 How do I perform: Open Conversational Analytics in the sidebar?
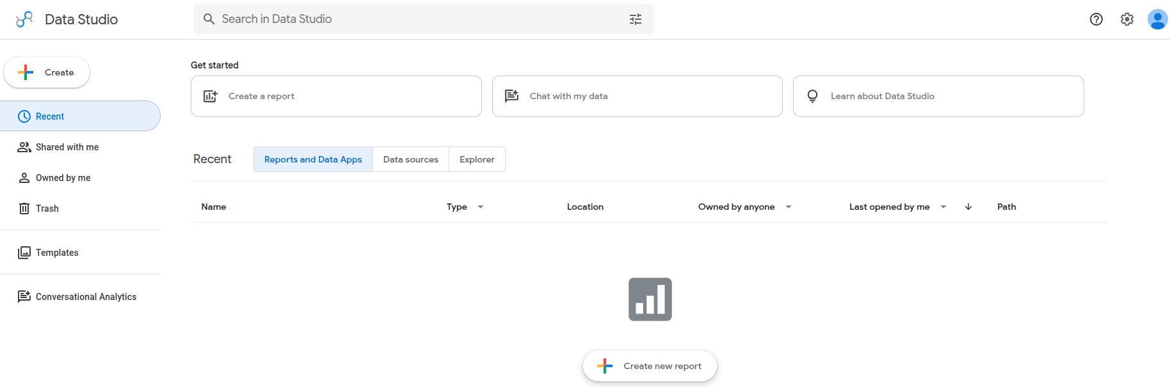point(80,297)
